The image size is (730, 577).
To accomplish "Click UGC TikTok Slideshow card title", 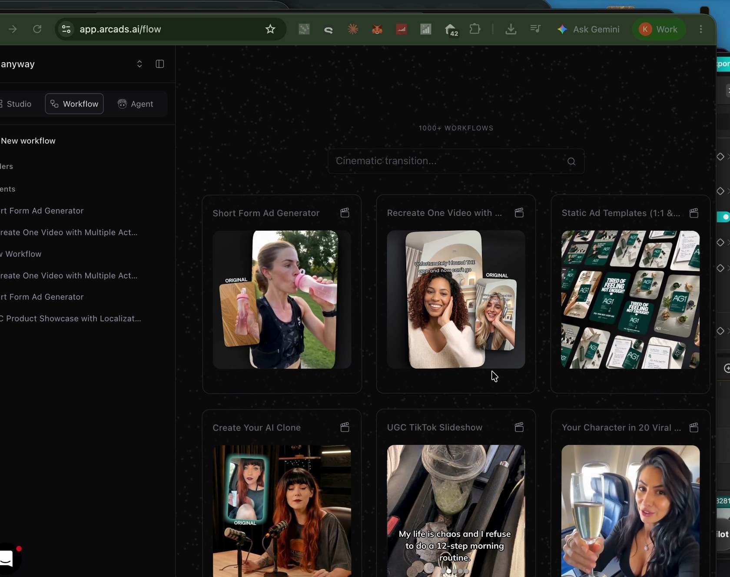I will pos(435,427).
